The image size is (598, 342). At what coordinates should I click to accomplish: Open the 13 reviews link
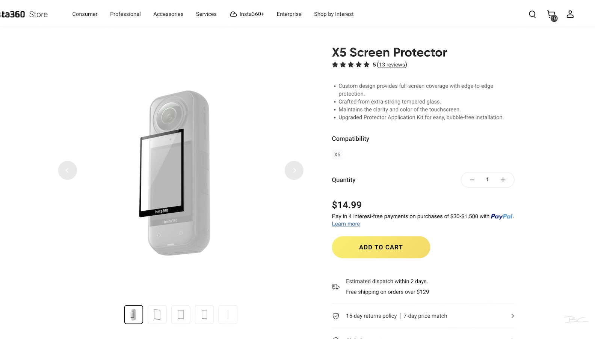pos(392,65)
